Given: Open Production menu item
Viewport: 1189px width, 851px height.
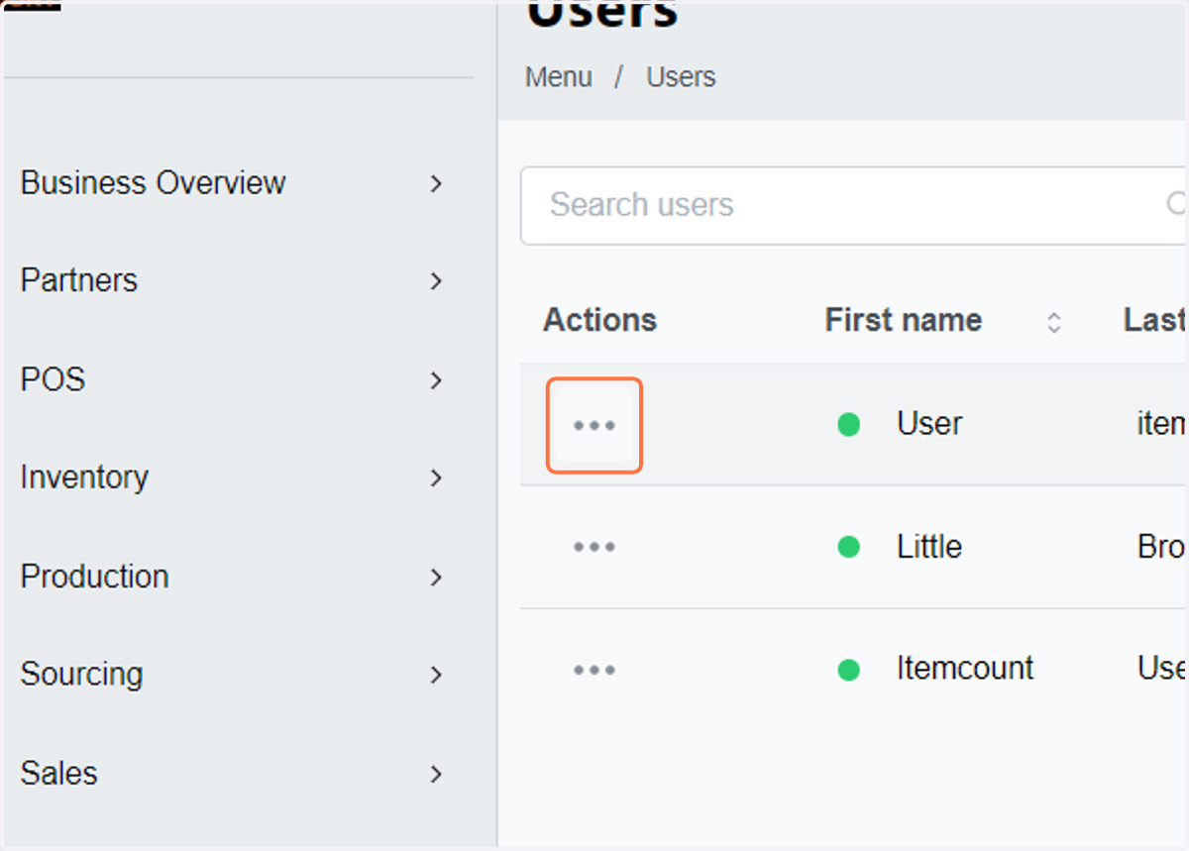Looking at the screenshot, I should 94,576.
